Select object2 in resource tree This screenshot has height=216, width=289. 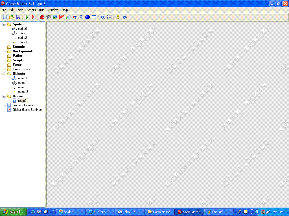coord(23,87)
